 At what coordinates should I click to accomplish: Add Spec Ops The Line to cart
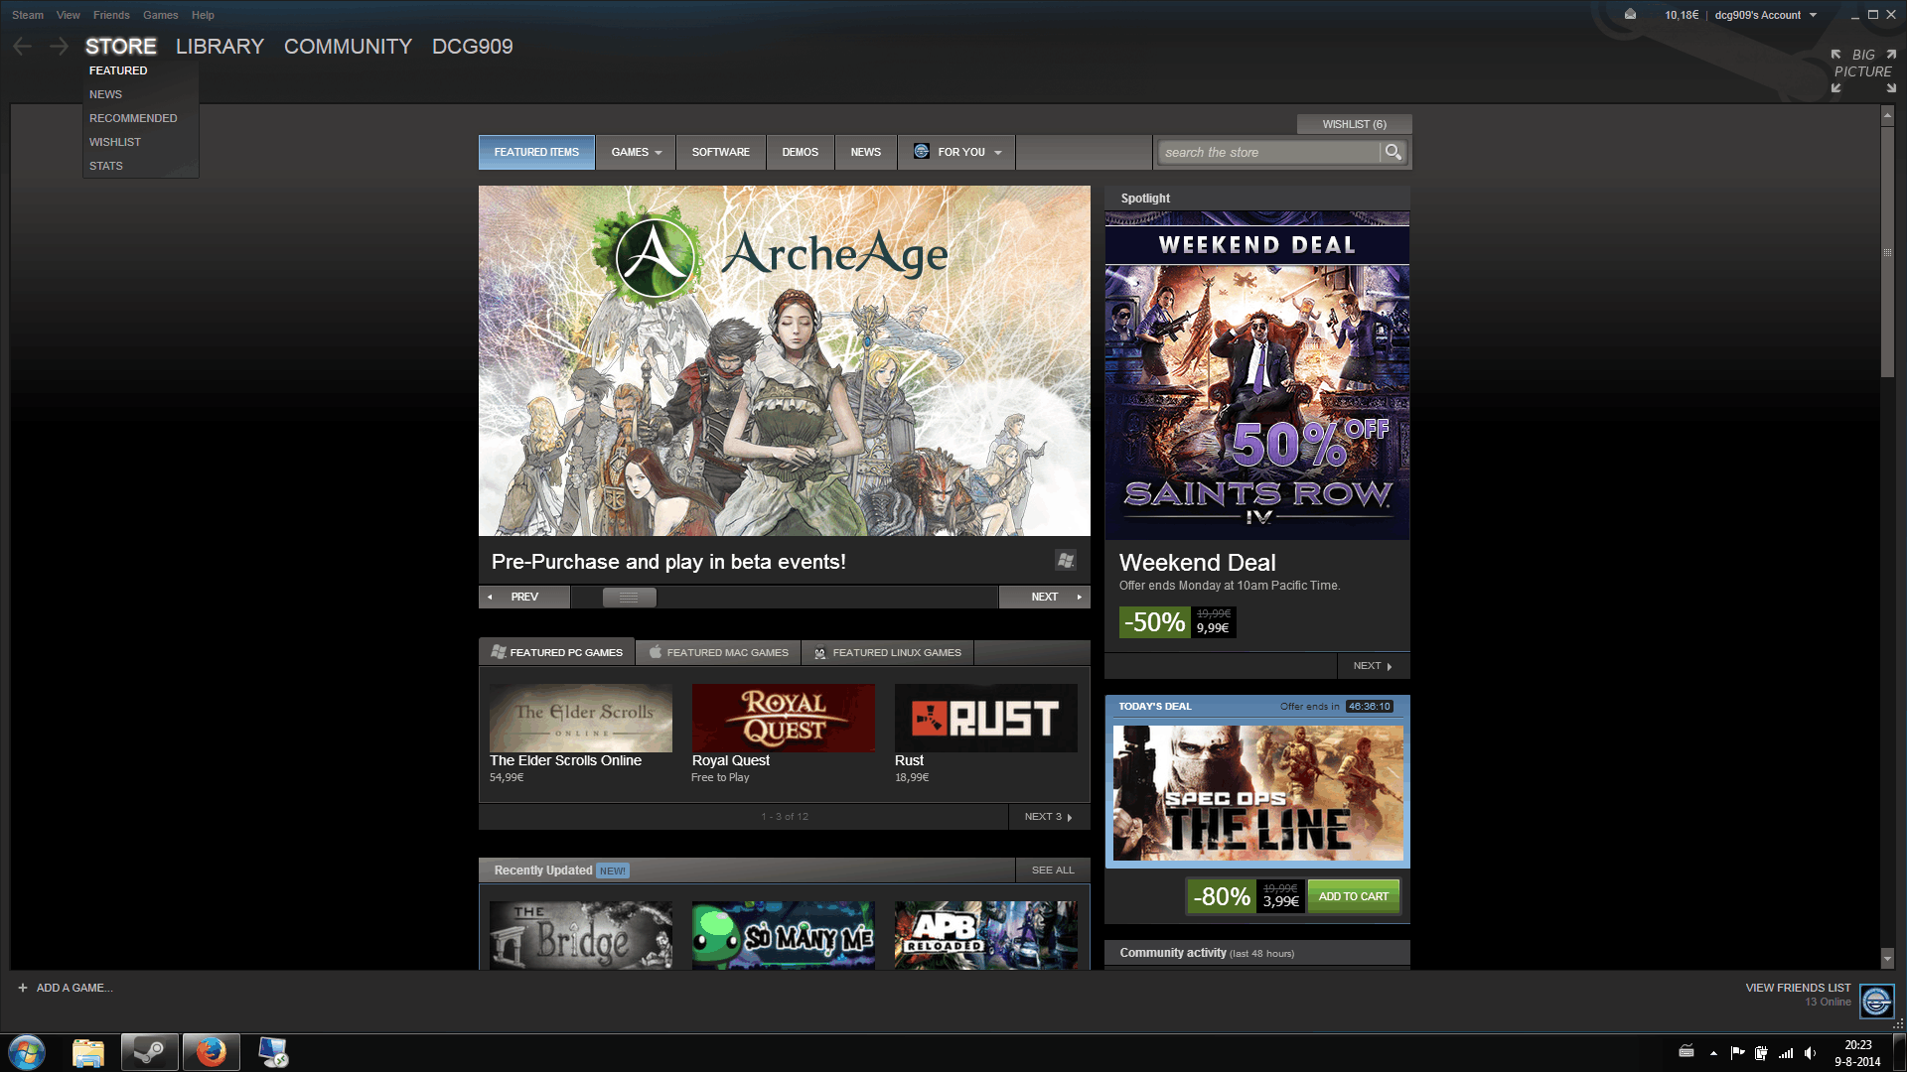point(1353,896)
